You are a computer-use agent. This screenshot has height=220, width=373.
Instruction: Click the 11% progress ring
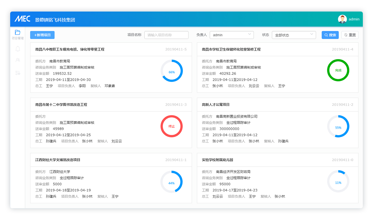pos(338,182)
